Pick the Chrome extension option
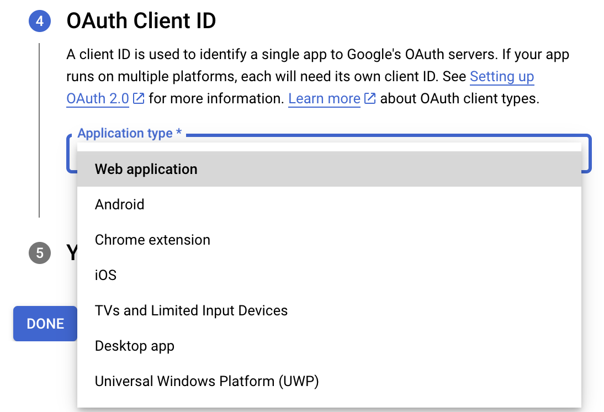604x412 pixels. tap(329, 240)
